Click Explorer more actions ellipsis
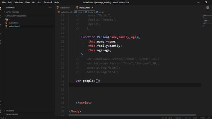 [x=50, y=8]
